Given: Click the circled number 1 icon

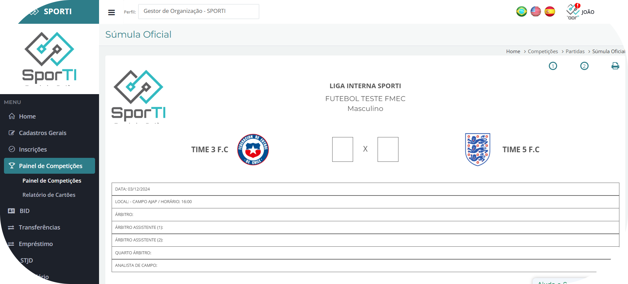Looking at the screenshot, I should pyautogui.click(x=553, y=66).
